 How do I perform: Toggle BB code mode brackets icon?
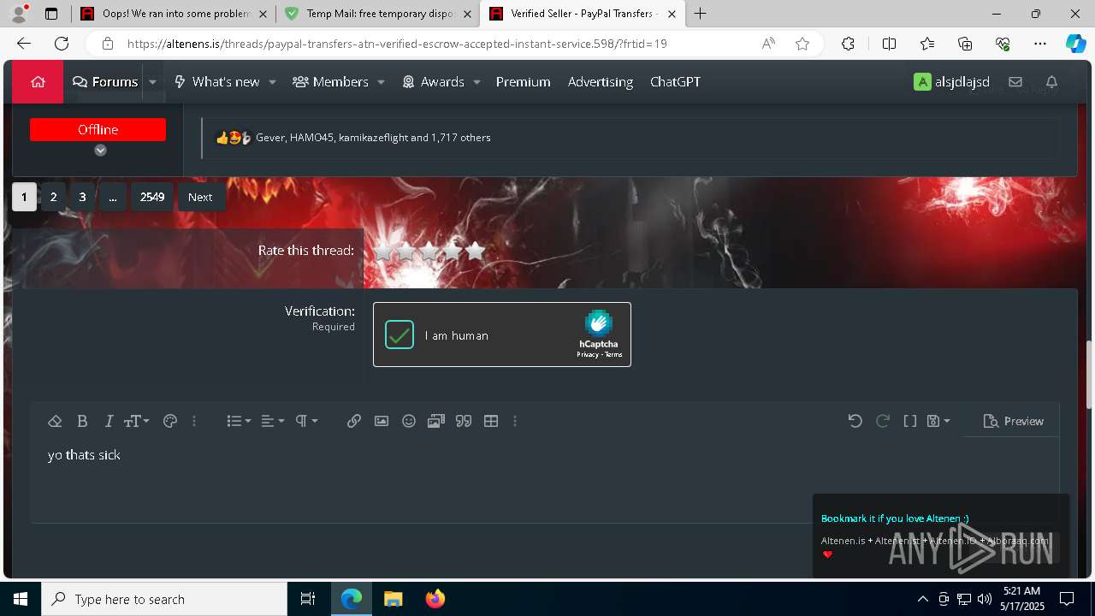pos(910,421)
